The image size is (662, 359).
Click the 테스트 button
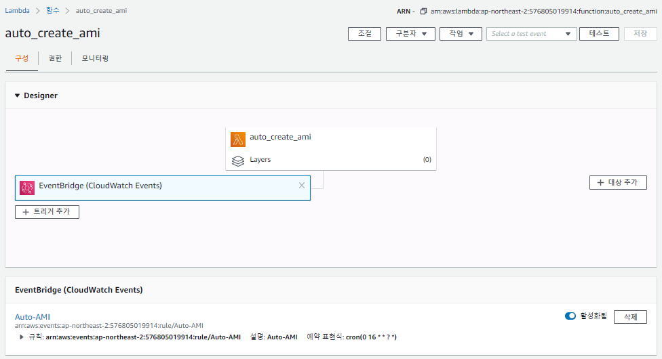(599, 34)
